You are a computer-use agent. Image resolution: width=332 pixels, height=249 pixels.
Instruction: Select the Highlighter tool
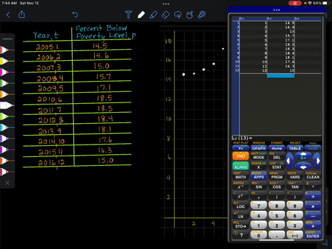click(x=154, y=15)
